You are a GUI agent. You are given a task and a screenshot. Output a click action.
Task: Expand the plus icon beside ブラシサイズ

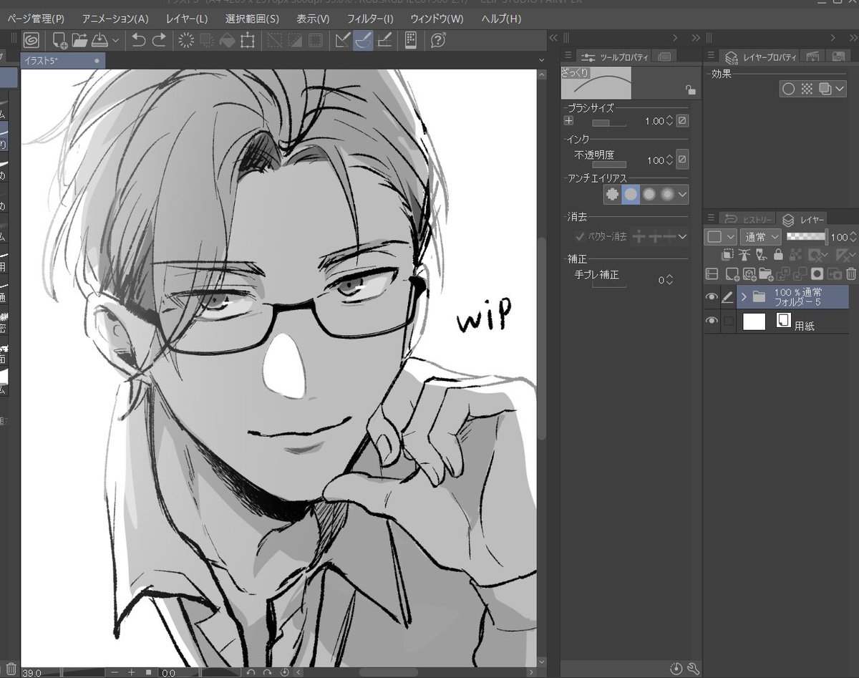click(x=569, y=121)
